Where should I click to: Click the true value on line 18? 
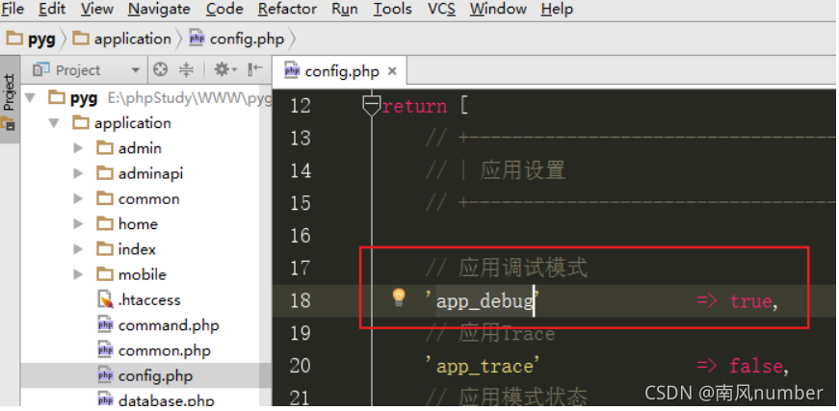[750, 301]
